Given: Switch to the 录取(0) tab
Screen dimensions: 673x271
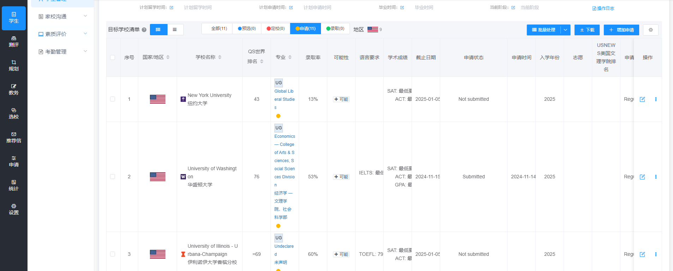Looking at the screenshot, I should [335, 29].
